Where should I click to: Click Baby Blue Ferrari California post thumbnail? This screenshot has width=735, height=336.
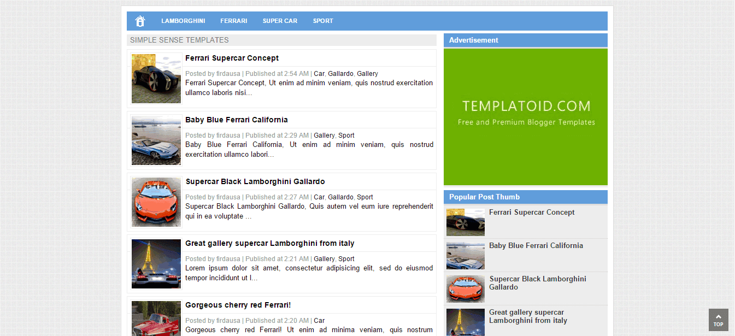point(156,140)
